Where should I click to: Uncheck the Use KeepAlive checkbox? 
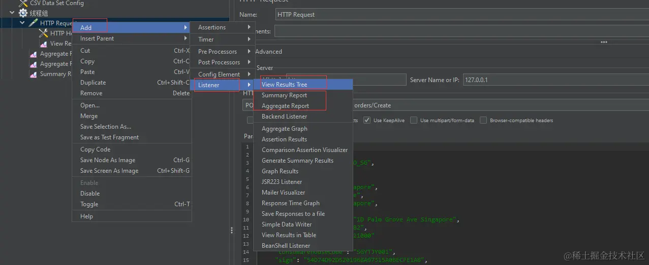point(367,121)
